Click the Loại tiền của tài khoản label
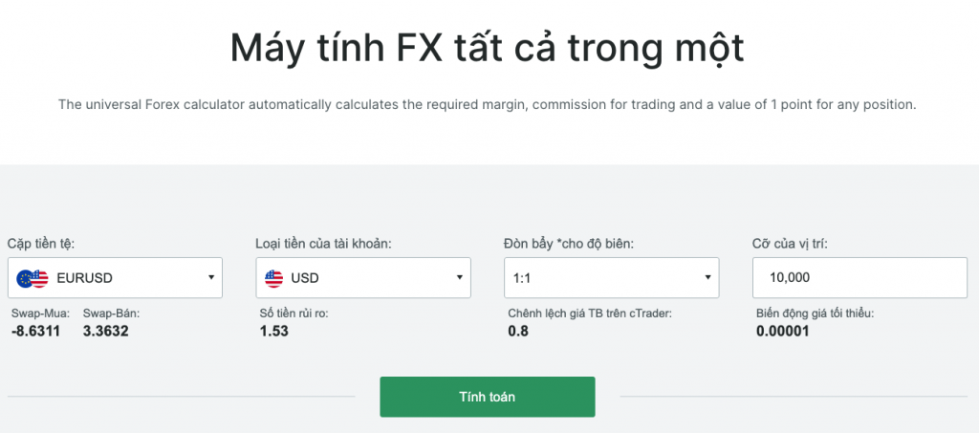Image resolution: width=979 pixels, height=433 pixels. coord(324,244)
